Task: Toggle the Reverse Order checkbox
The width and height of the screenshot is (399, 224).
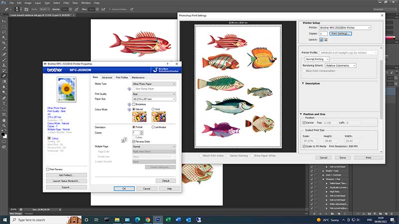Action: coord(134,141)
